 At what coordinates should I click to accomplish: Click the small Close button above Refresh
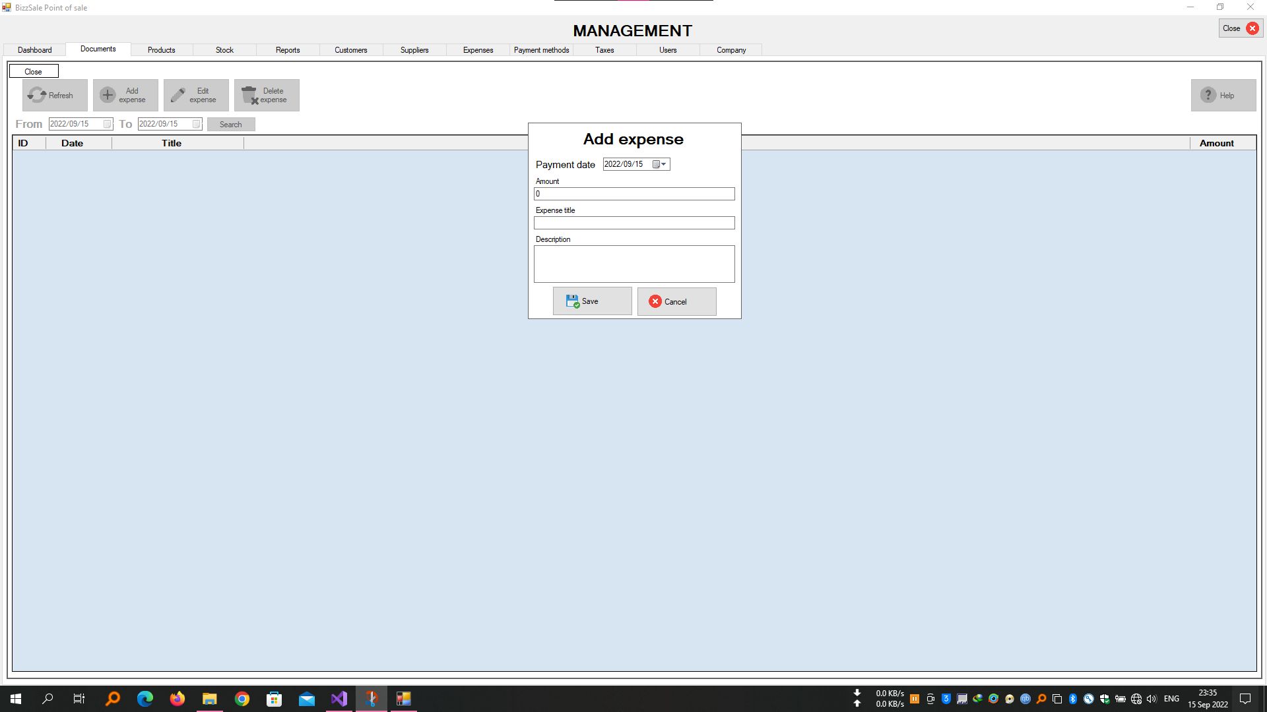[33, 71]
